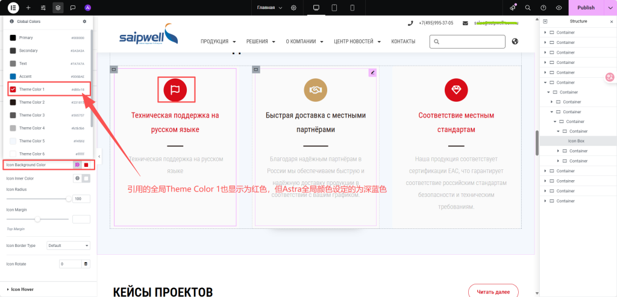Open the ПРОДУКЦИЯ menu on site header
The height and width of the screenshot is (297, 617).
click(218, 42)
